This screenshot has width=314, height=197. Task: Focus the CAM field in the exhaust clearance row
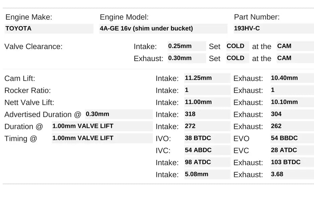(290, 58)
